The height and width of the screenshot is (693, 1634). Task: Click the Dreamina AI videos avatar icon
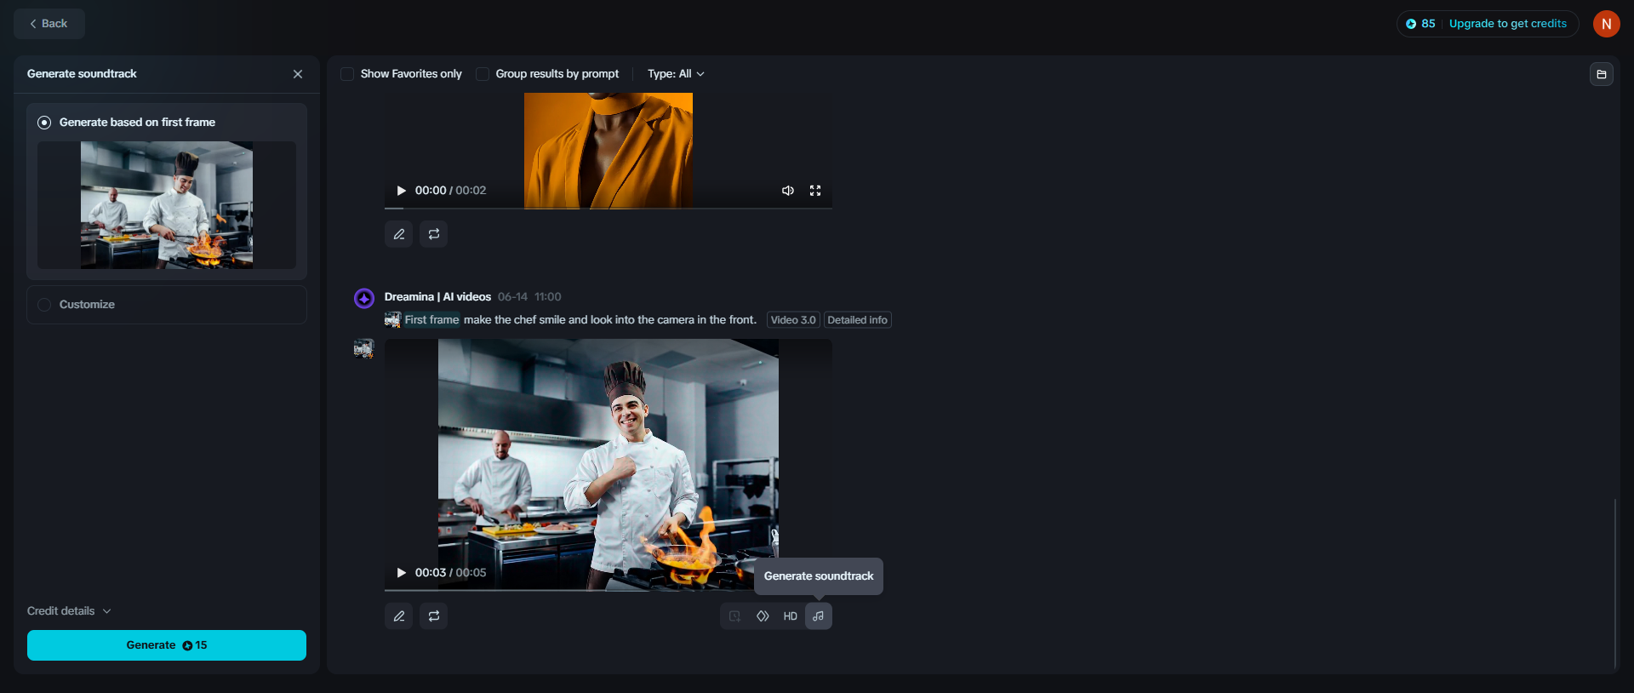click(364, 298)
